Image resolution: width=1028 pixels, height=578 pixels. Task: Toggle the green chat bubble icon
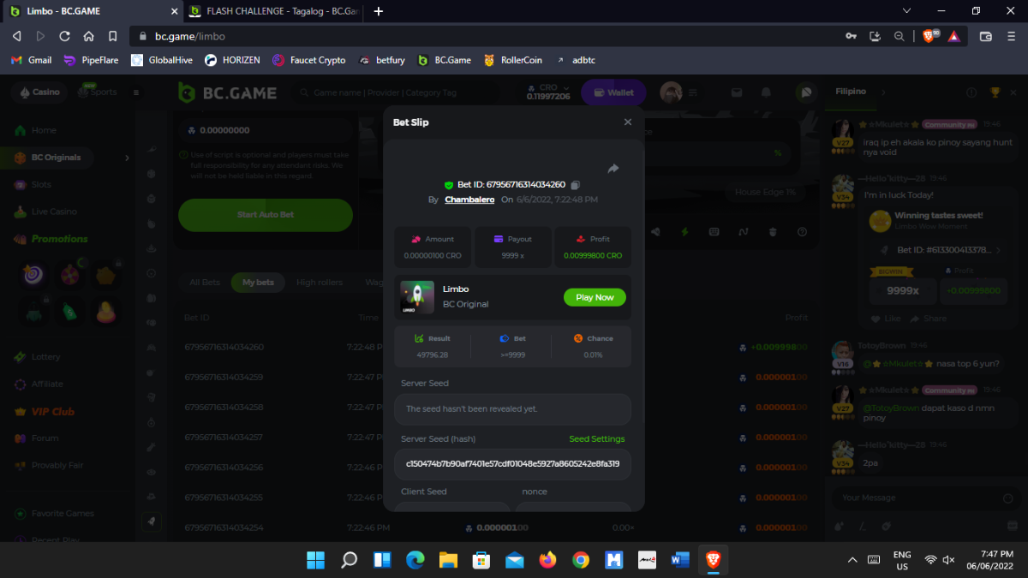tap(804, 92)
